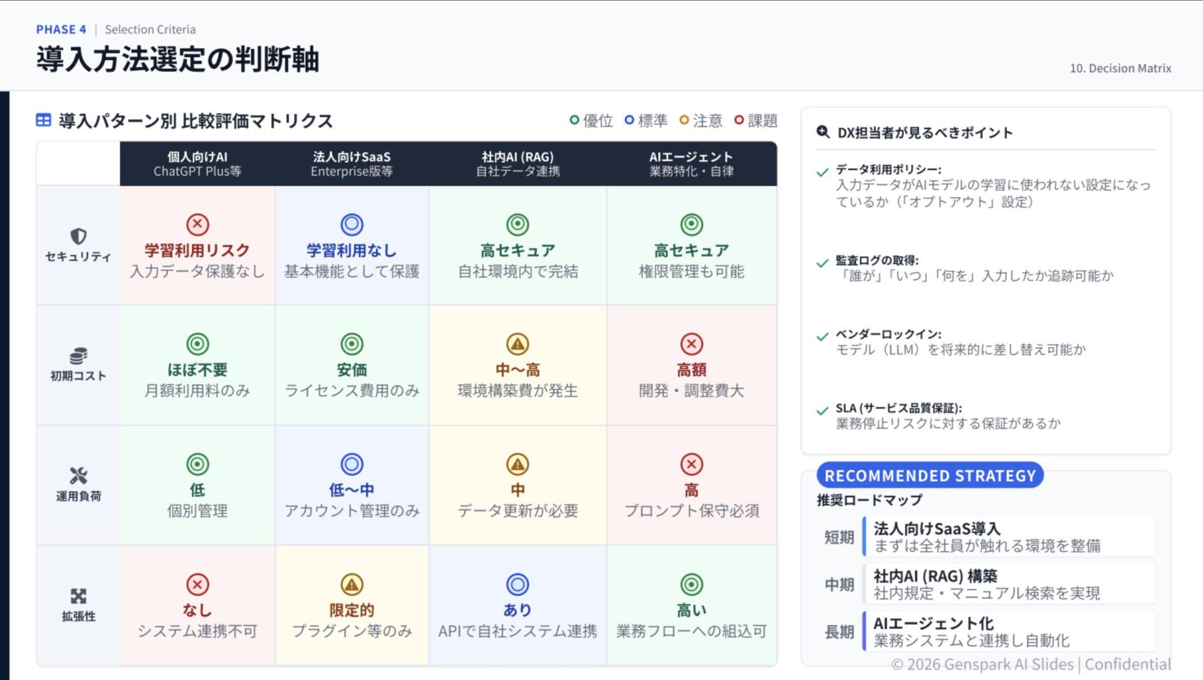Click the 短期 法人向けSaaS導入 roadmap item
This screenshot has height=680, width=1203.
[x=1008, y=536]
